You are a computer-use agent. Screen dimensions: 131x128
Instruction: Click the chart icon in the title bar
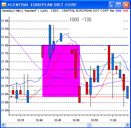coord(4,5)
